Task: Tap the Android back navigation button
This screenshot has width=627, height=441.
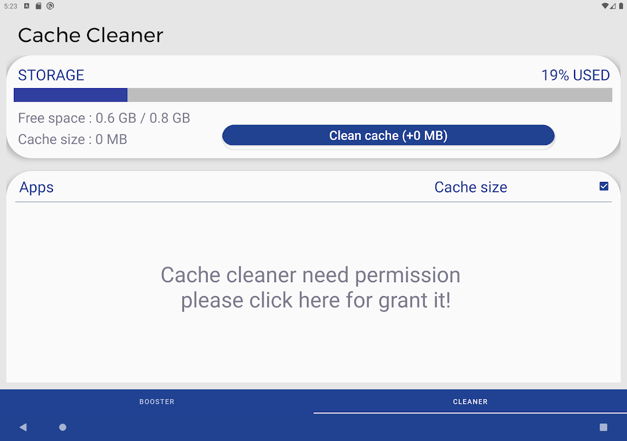Action: click(23, 427)
